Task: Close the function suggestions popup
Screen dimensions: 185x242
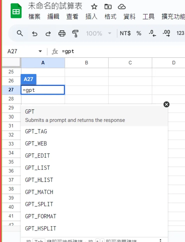Action: tap(166, 104)
